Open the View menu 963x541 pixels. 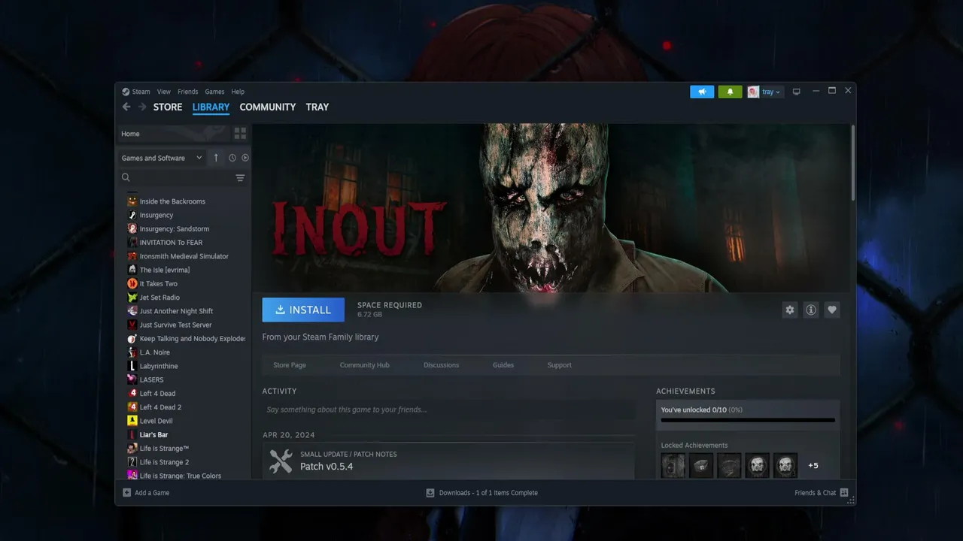tap(164, 92)
